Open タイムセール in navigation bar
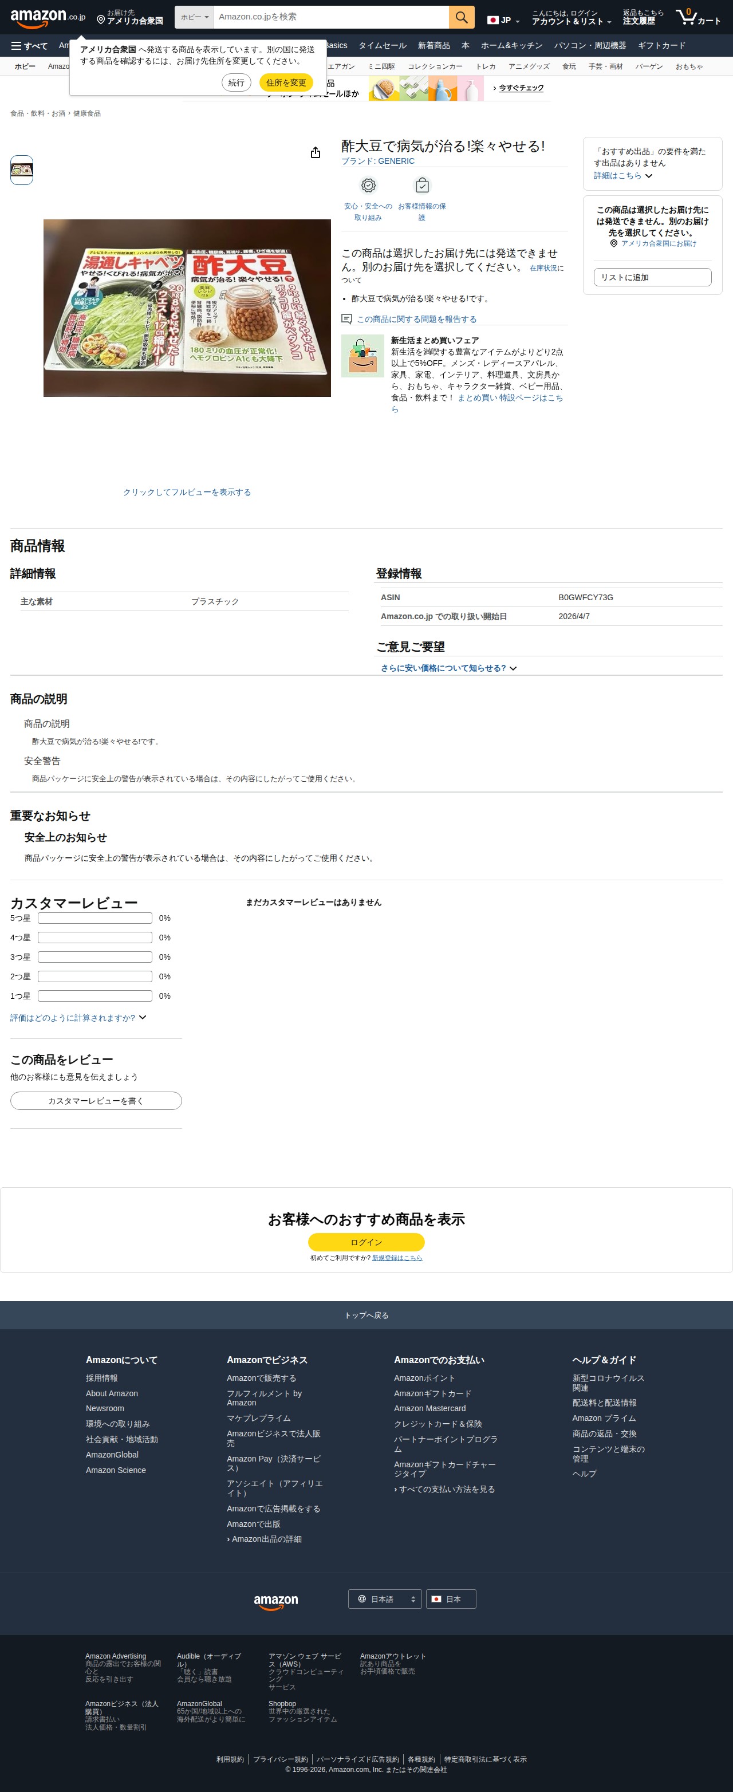The width and height of the screenshot is (733, 1792). [x=383, y=46]
